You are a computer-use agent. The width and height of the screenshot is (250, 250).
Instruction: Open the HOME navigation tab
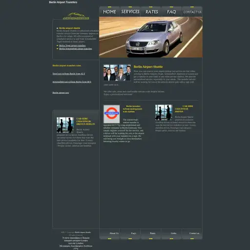coord(109,12)
